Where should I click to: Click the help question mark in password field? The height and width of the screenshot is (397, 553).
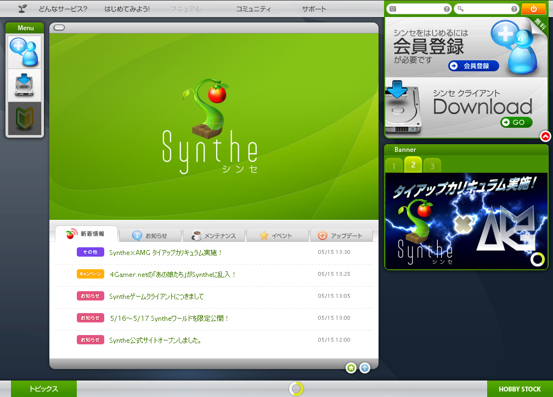click(x=514, y=9)
